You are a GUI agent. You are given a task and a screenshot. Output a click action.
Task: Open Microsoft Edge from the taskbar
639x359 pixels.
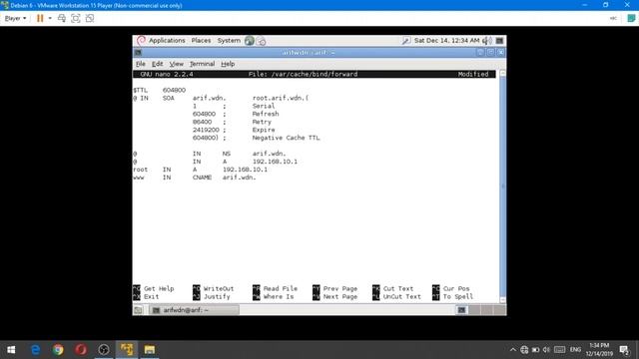pos(36,350)
